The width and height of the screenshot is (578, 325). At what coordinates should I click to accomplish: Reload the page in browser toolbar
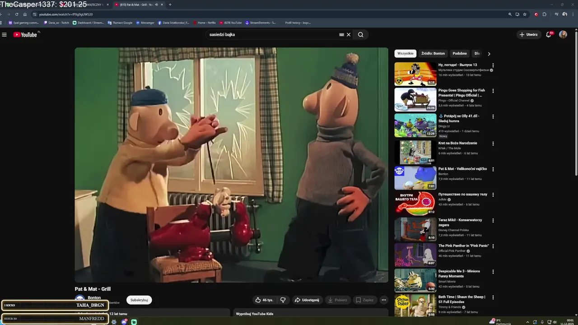(17, 14)
